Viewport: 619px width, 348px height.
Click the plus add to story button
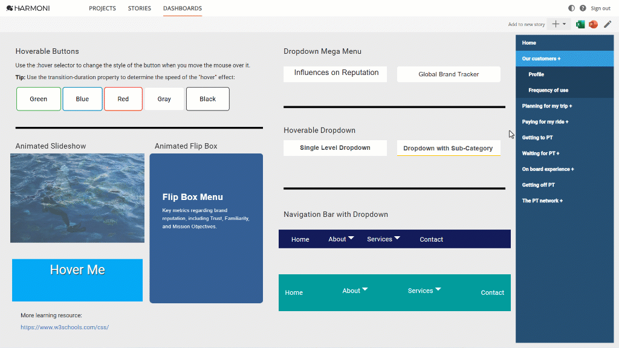tap(556, 24)
